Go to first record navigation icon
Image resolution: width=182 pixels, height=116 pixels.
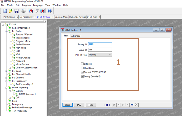click(x=114, y=105)
